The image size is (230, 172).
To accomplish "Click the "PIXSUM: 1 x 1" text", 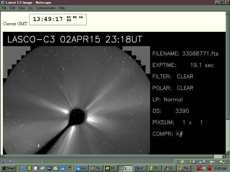I will point(178,122).
